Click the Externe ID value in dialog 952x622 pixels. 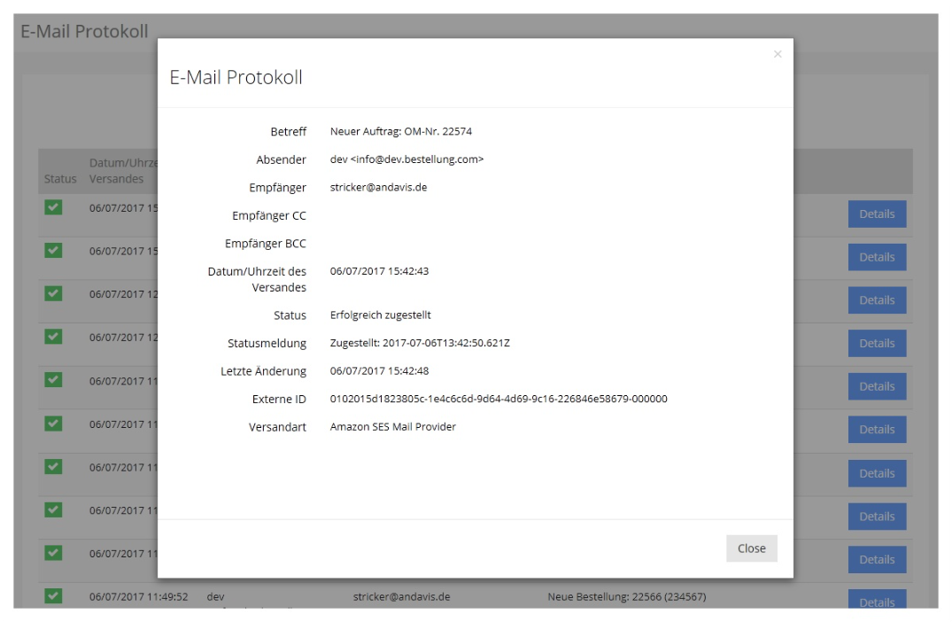[x=498, y=399]
